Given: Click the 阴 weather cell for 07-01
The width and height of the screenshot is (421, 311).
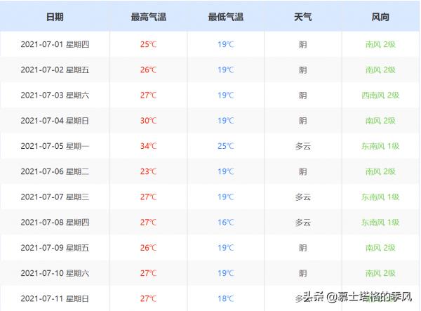Looking at the screenshot, I should pos(303,44).
